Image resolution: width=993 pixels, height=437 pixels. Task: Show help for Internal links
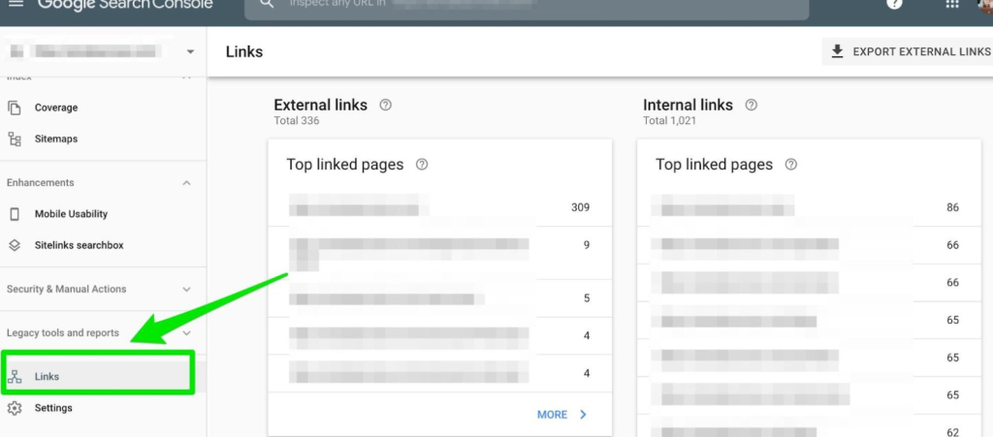tap(752, 105)
